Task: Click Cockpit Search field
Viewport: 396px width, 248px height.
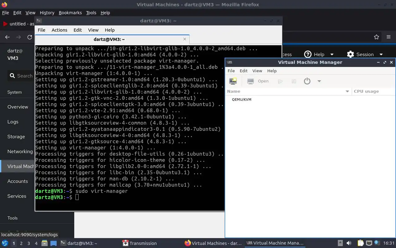Action: (x=21, y=76)
